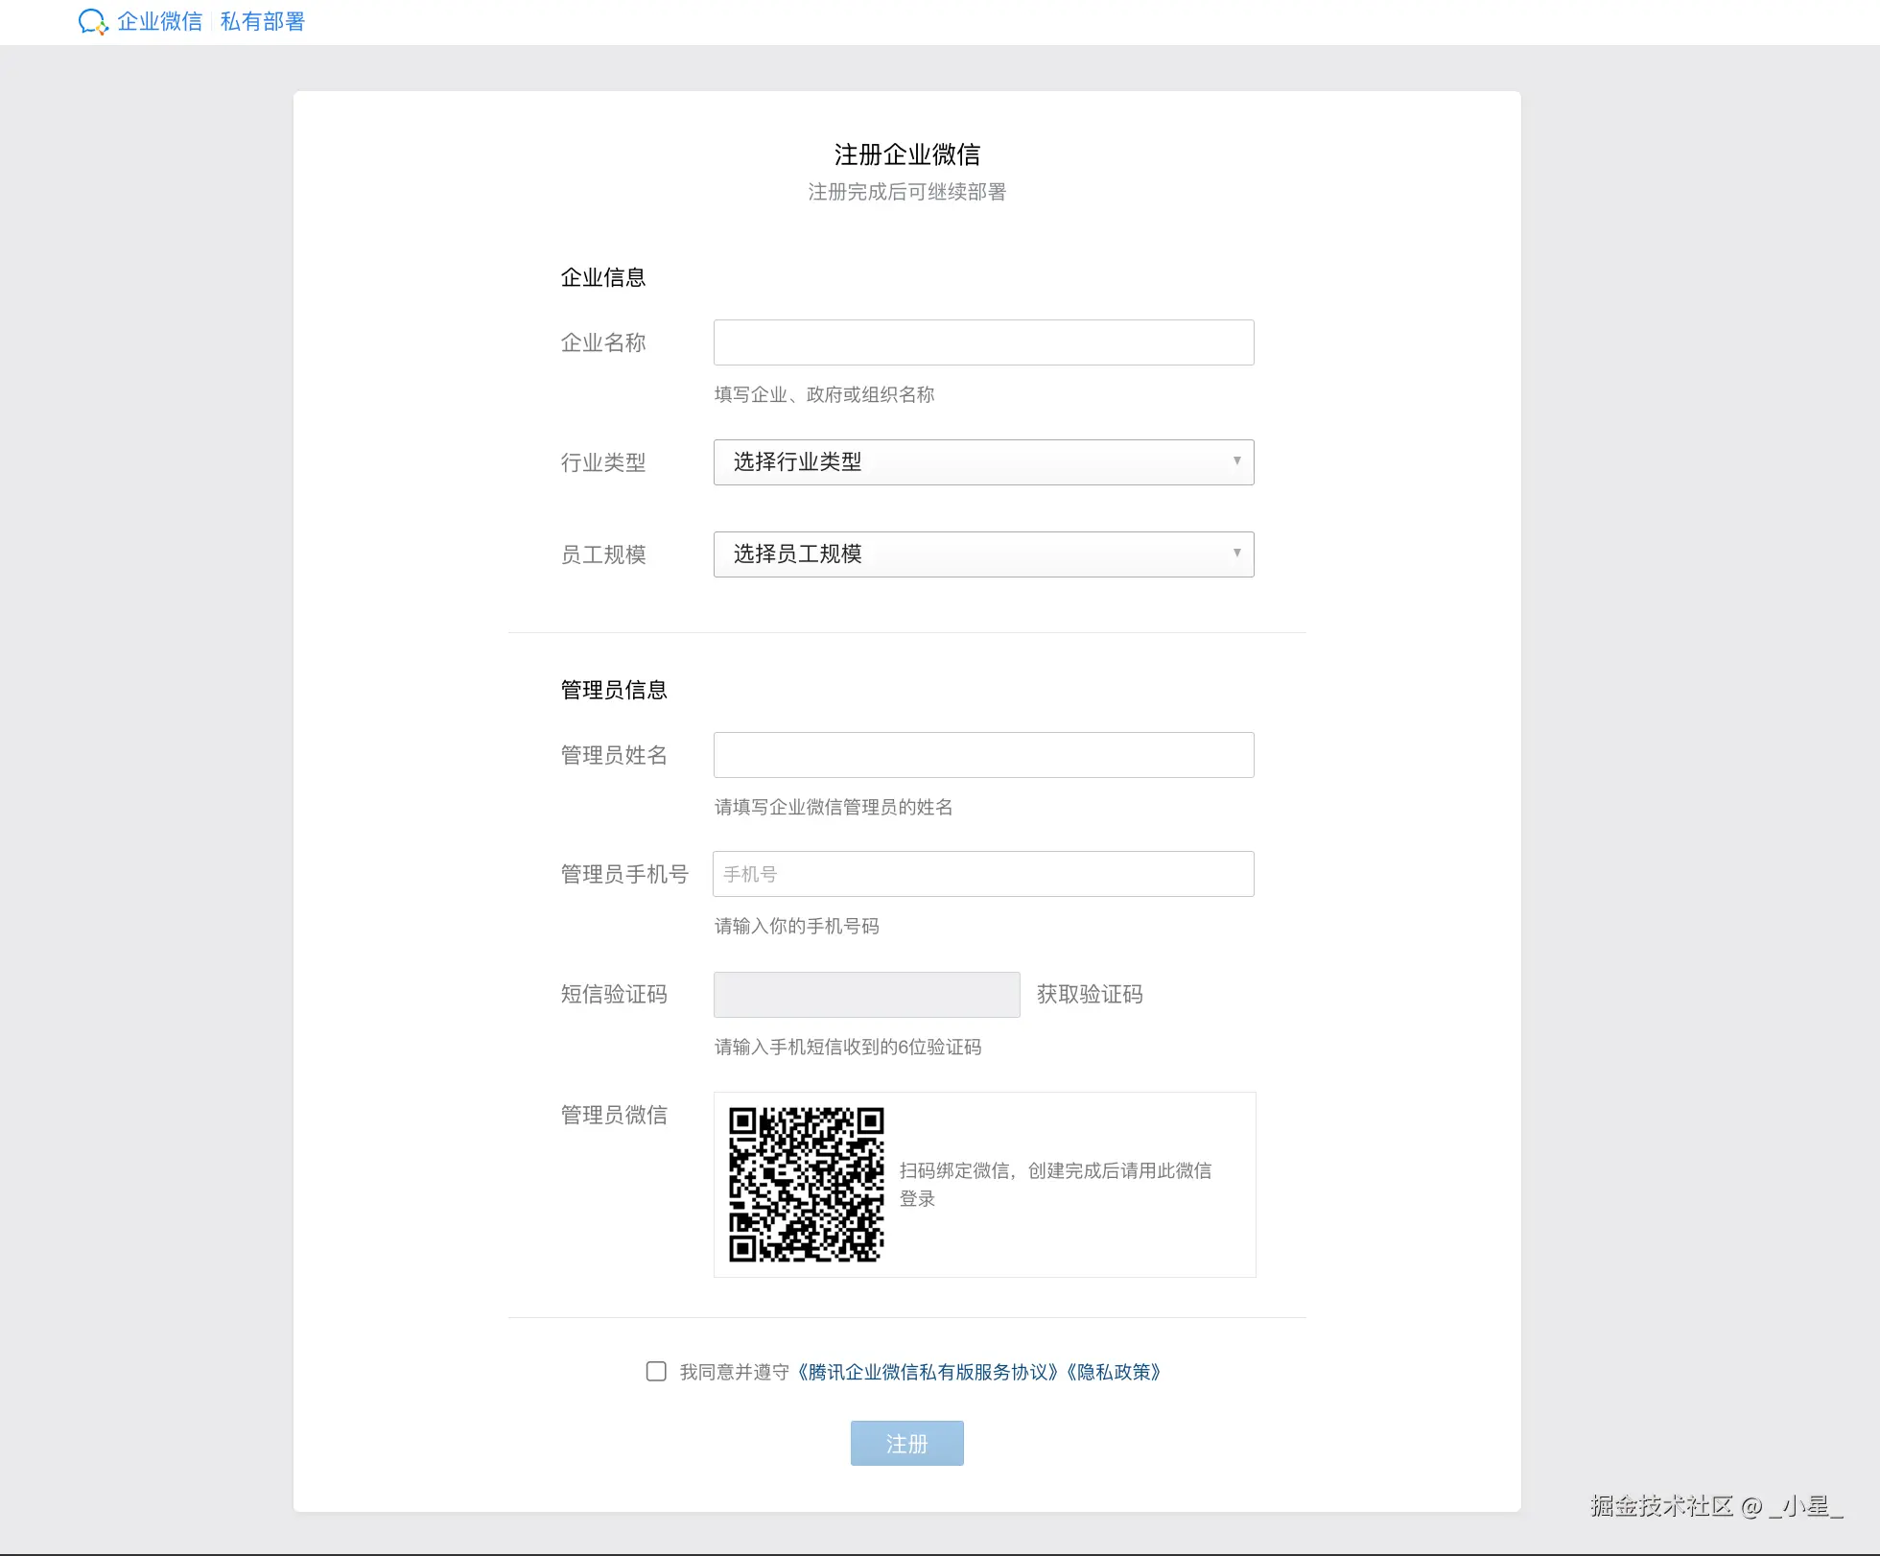This screenshot has width=1880, height=1556.
Task: Click the 短信验证码 code input box
Action: tap(866, 995)
